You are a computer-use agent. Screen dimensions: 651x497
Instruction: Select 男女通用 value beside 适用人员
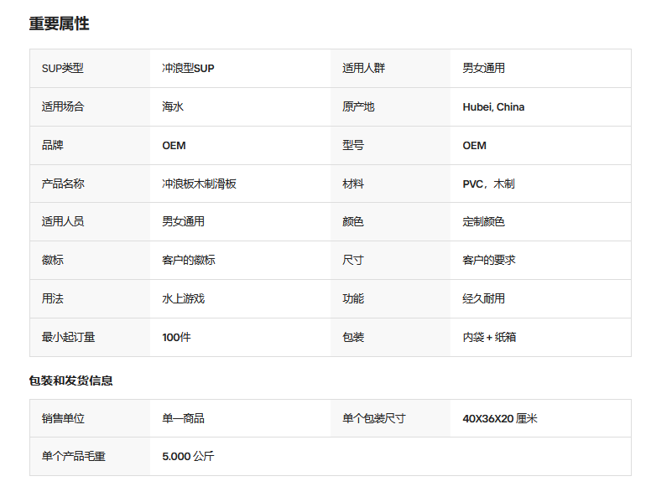[183, 221]
